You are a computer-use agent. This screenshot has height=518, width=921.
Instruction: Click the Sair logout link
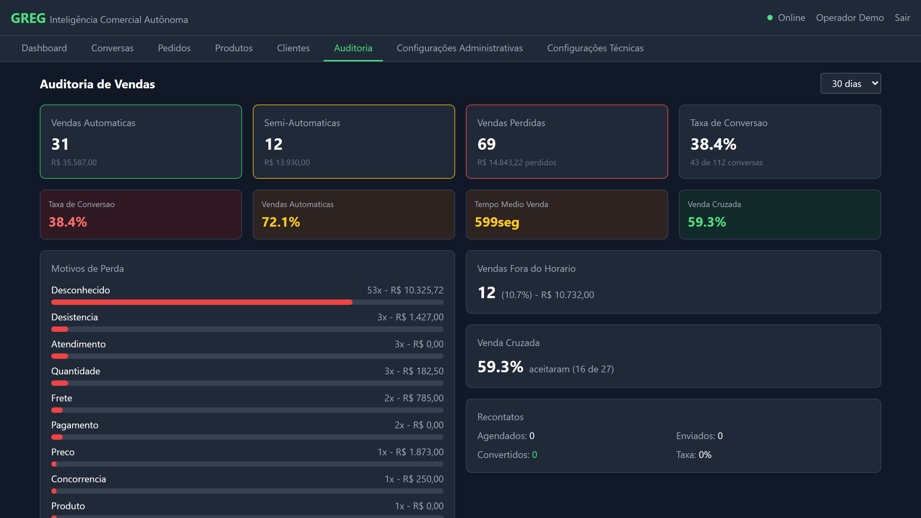point(902,18)
